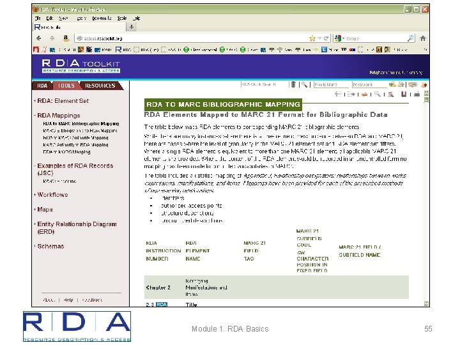Viewport: 460px width, 345px height.
Task: Open RDA to MARC Authority Mapping link
Action: pyautogui.click(x=75, y=137)
